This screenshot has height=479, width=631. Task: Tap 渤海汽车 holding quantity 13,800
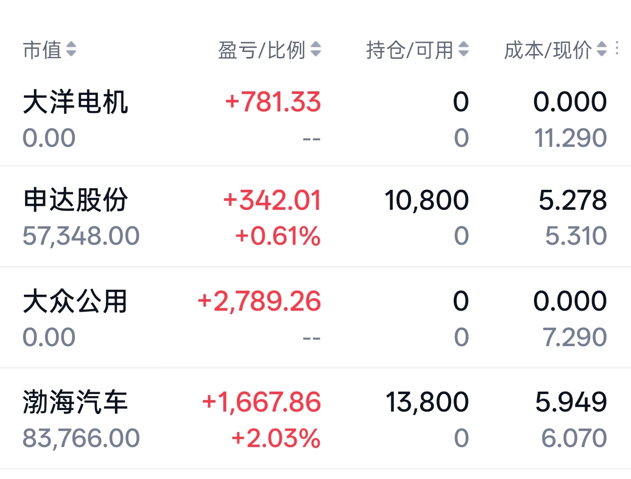click(427, 402)
